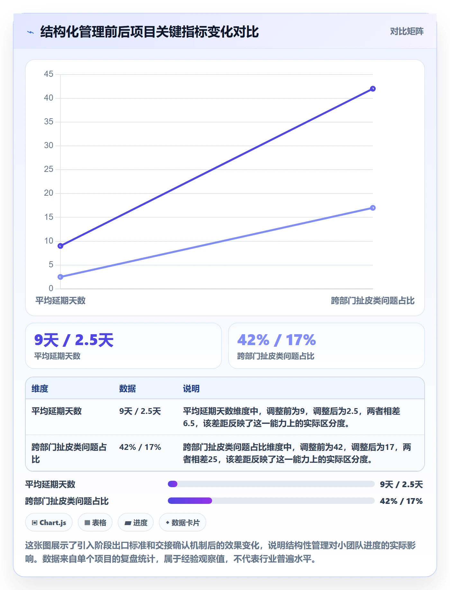This screenshot has height=590, width=450.
Task: Click the 42 data point on dark line
Action: coord(373,89)
